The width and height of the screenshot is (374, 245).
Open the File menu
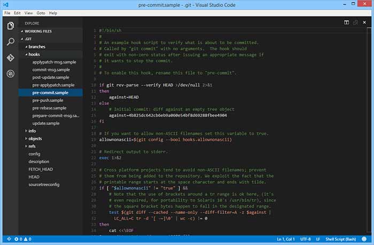7,12
